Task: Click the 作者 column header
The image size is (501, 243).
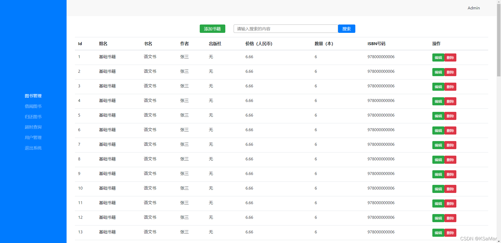Action: tap(185, 44)
